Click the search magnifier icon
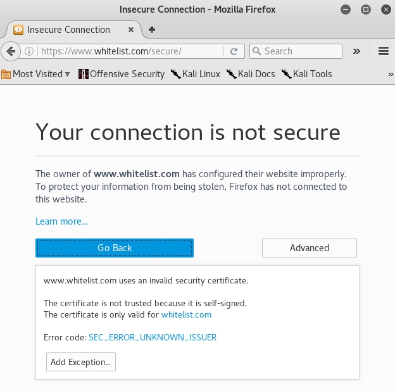Viewport: 395px width, 391px height. (256, 51)
